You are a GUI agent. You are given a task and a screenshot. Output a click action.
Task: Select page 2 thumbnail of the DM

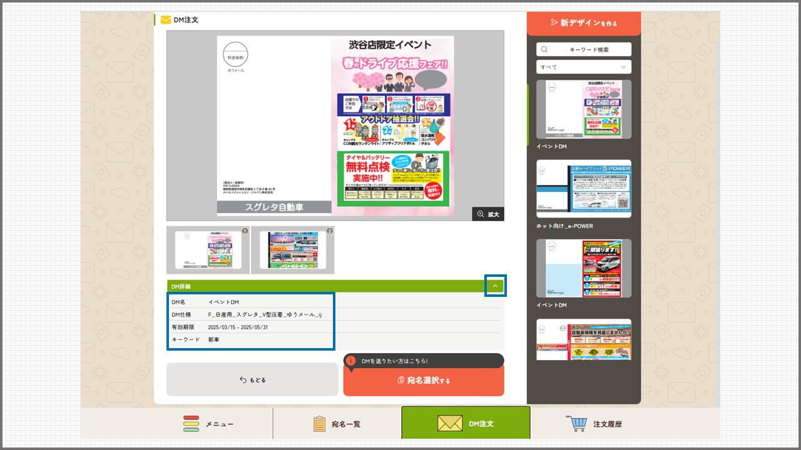tap(293, 250)
